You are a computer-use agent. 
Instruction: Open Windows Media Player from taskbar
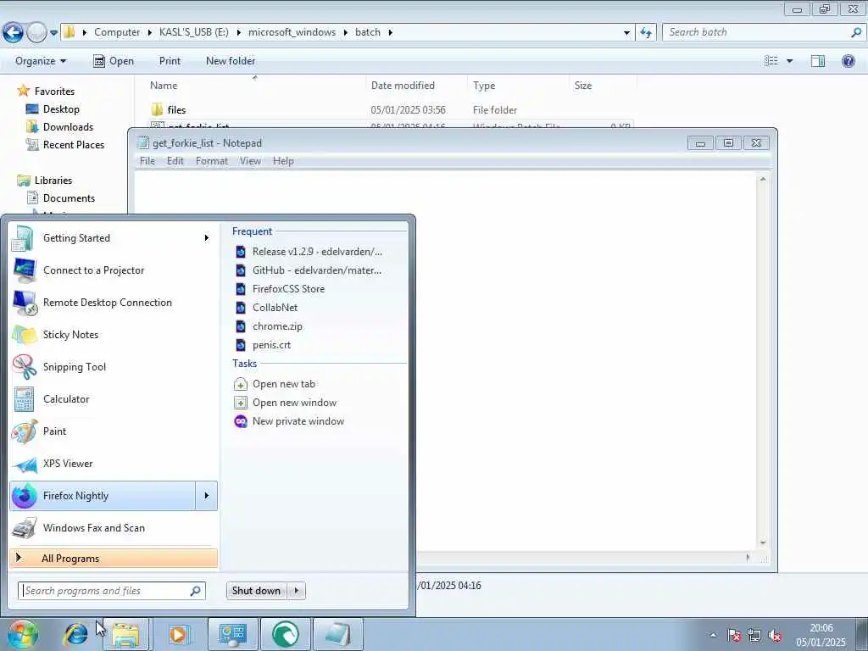pyautogui.click(x=178, y=634)
